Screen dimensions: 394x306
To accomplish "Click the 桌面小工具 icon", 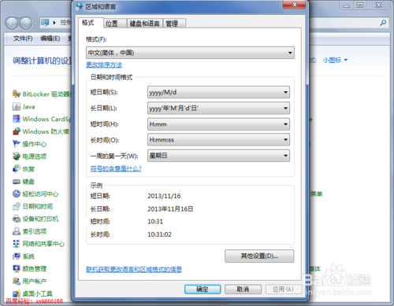I will (x=17, y=293).
